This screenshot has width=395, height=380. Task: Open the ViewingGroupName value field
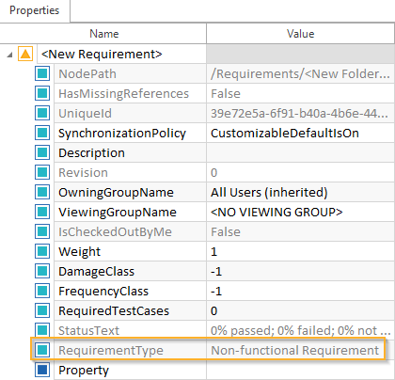point(300,212)
